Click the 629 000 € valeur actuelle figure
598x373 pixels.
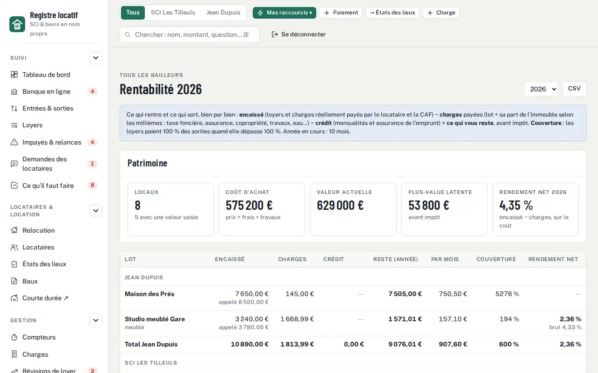340,205
